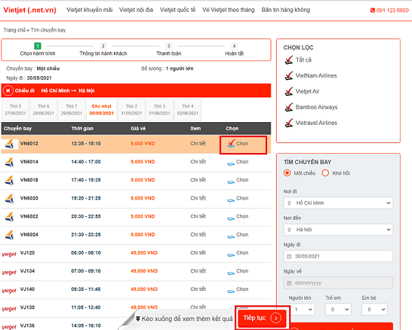Open the Người lớn count dropdown
The width and height of the screenshot is (412, 330).
coord(301,309)
